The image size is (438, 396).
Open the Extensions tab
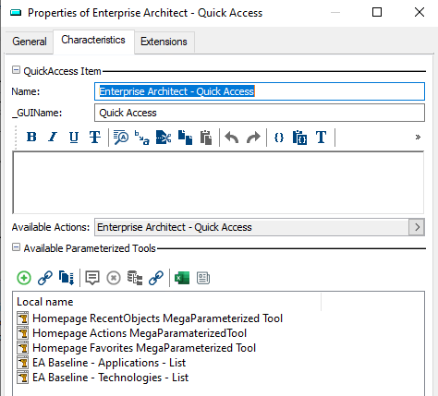[x=164, y=42]
